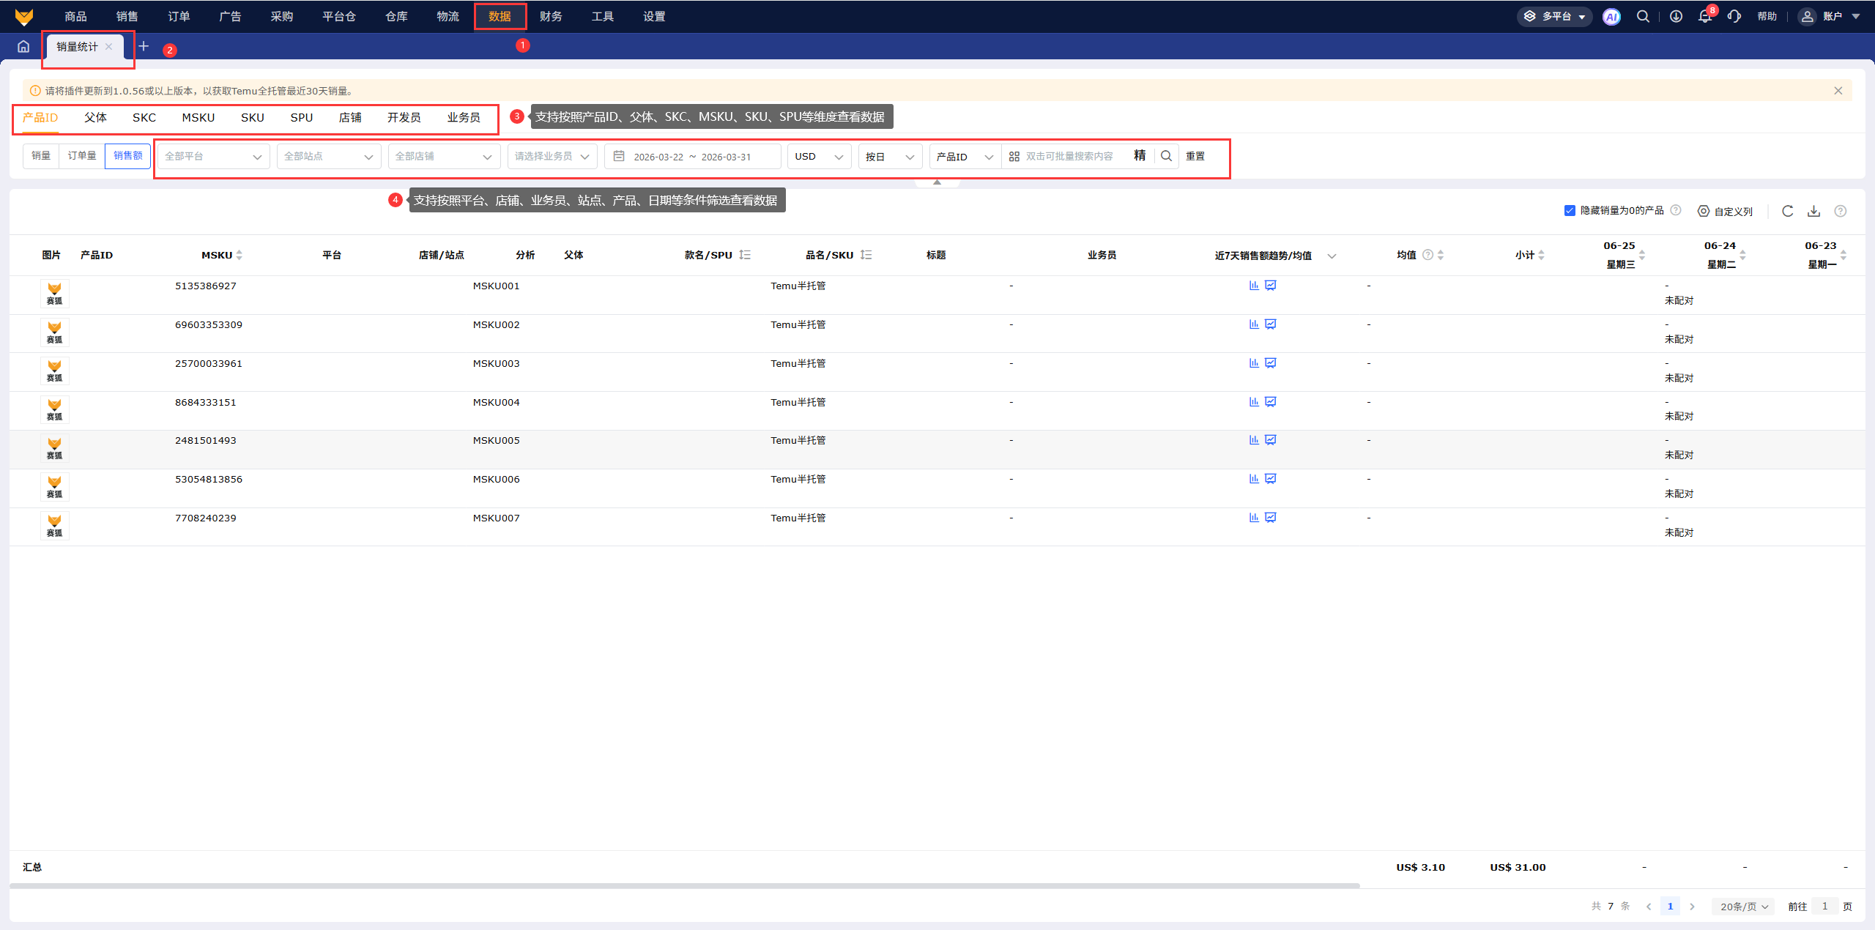Click the refresh table icon
Screen dimensions: 1875x930
coord(1787,211)
